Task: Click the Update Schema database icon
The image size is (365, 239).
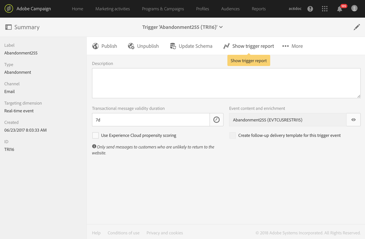Action: pos(173,46)
